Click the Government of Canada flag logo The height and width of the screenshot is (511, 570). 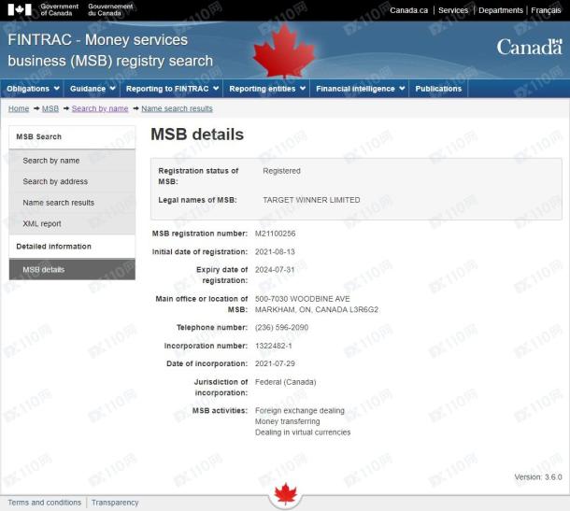pos(20,10)
